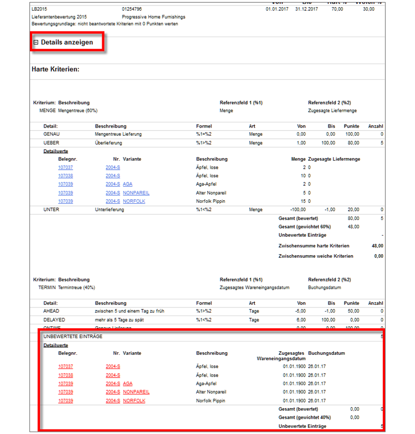Select the 'Zwischensumme weiche Kriterien' label

[x=316, y=256]
